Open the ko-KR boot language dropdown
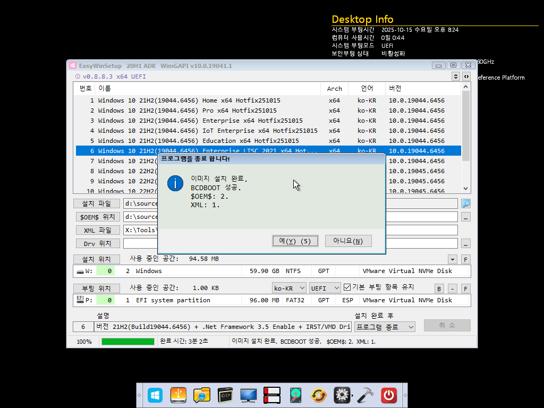Image resolution: width=544 pixels, height=408 pixels. coord(289,288)
